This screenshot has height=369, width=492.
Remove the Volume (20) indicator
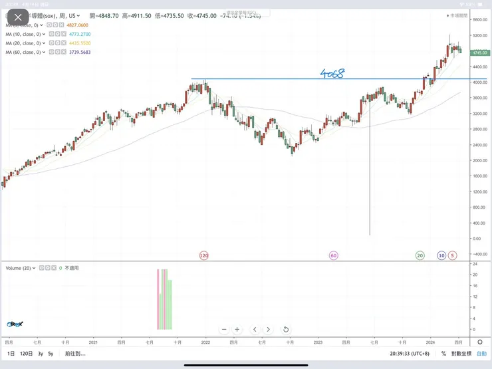[x=54, y=268]
